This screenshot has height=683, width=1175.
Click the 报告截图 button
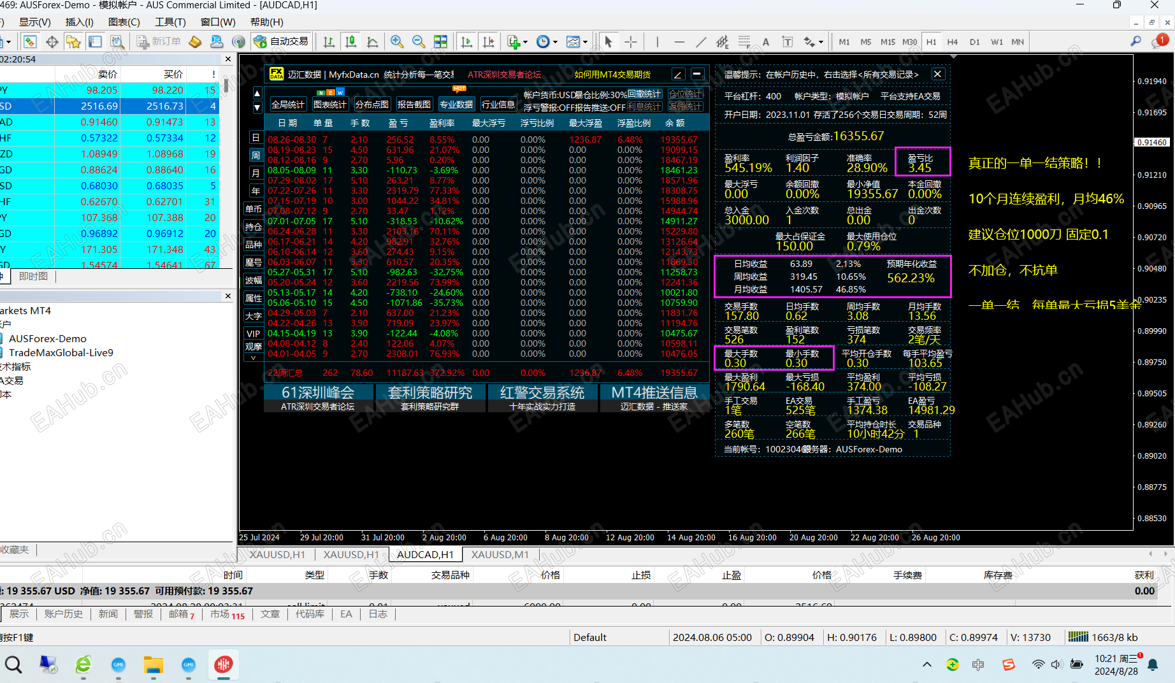(414, 104)
